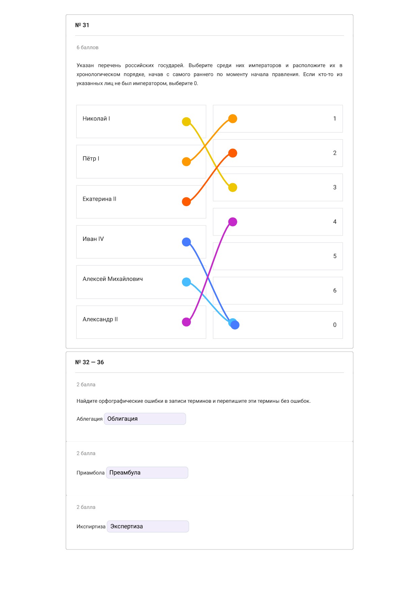Click the orange dot in answer box 1
Screen dimensions: 418x592
[232, 119]
